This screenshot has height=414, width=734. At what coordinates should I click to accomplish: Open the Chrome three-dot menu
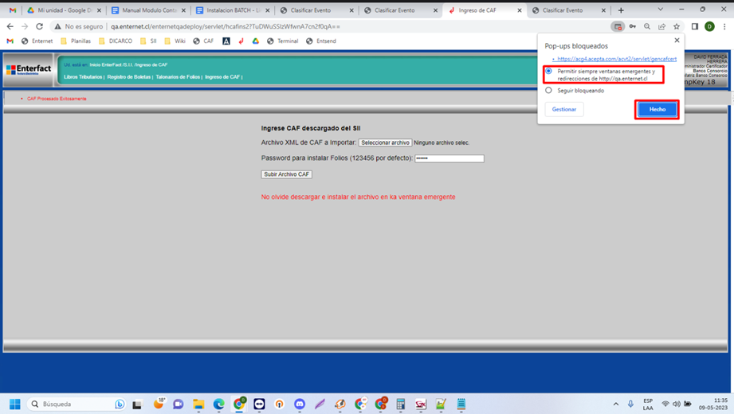coord(724,26)
